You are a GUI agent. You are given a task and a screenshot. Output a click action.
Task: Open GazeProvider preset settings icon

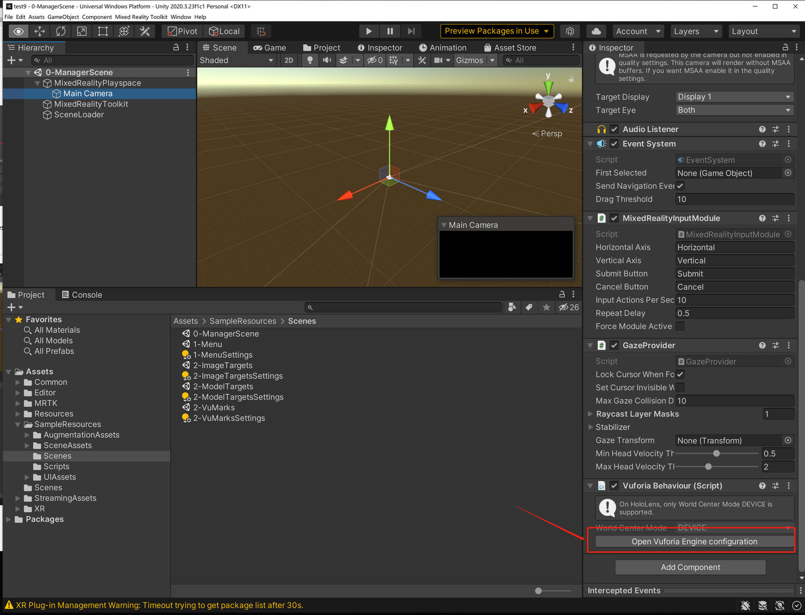pyautogui.click(x=775, y=346)
